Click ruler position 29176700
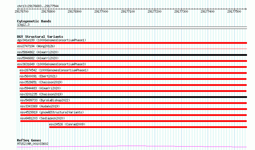The image size is (255, 150). [x=21, y=11]
